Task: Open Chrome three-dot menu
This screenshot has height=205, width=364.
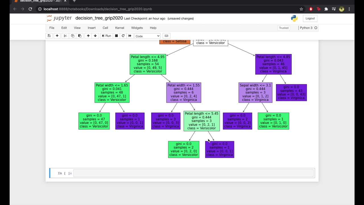Action: click(x=349, y=9)
